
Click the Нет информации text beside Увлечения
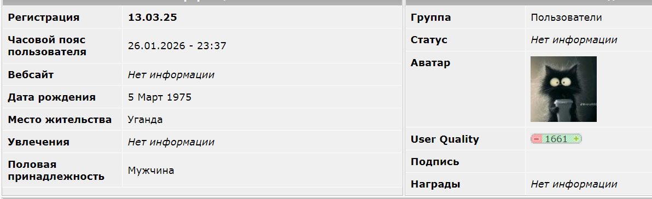pyautogui.click(x=171, y=142)
